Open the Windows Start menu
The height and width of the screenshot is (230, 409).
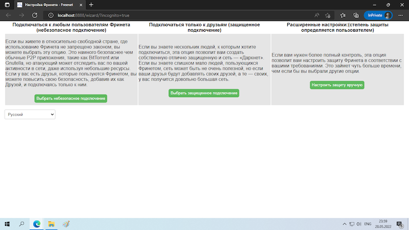point(7,224)
